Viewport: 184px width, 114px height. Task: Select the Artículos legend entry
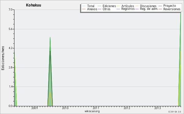coord(128,6)
